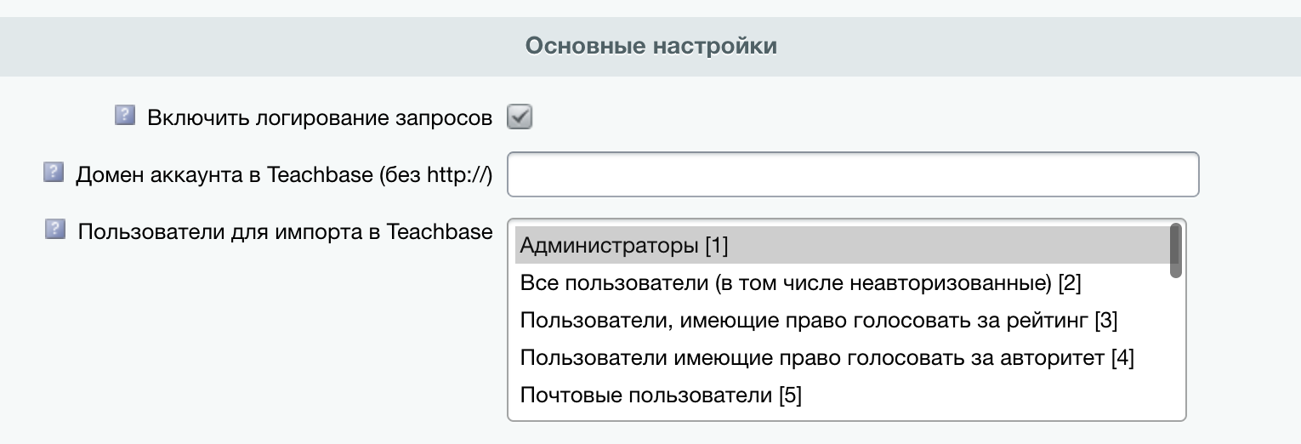Open help icon beside Включить логирование запросов
1301x444 pixels.
[x=125, y=115]
